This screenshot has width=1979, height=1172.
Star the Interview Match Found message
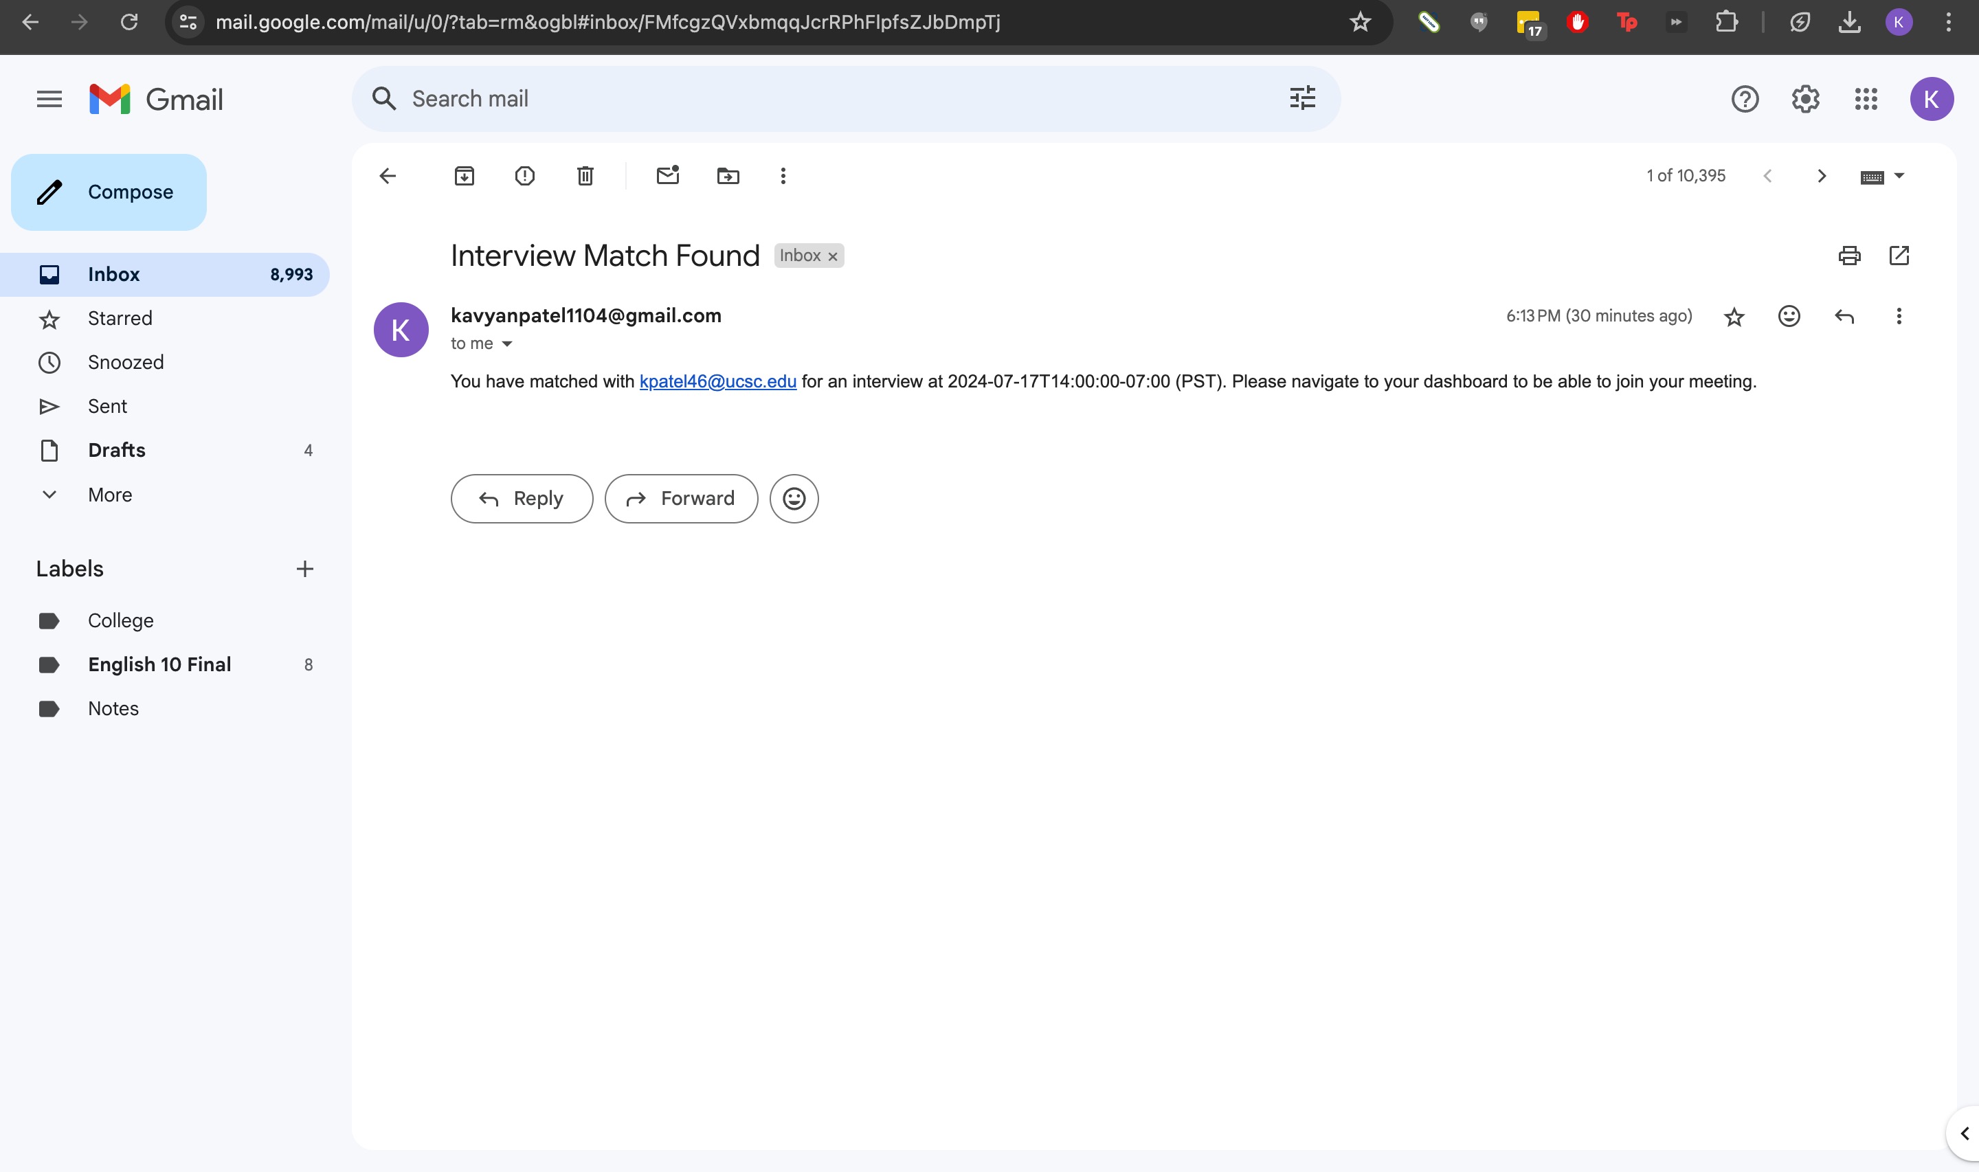tap(1734, 317)
